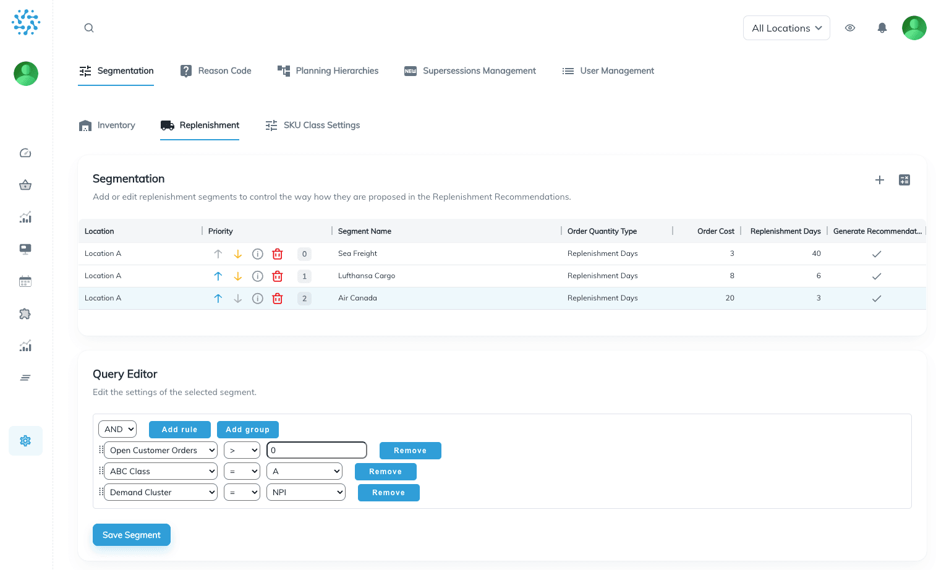
Task: Toggle Generate Recommendation checkmark for Air Canada
Action: click(x=876, y=298)
